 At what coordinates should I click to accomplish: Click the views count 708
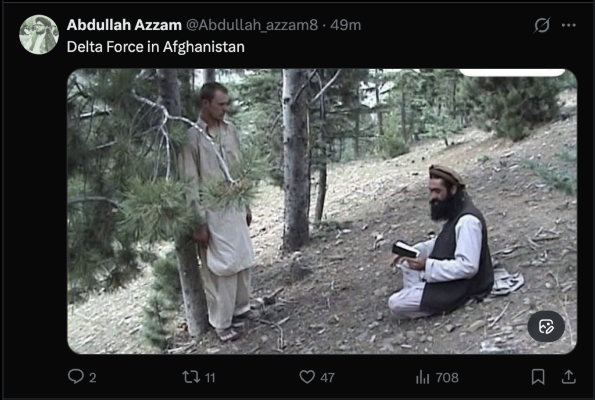pos(447,377)
